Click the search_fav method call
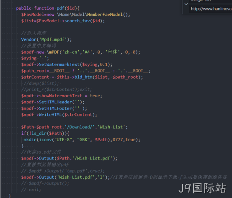This screenshot has height=198, width=232. (77, 21)
